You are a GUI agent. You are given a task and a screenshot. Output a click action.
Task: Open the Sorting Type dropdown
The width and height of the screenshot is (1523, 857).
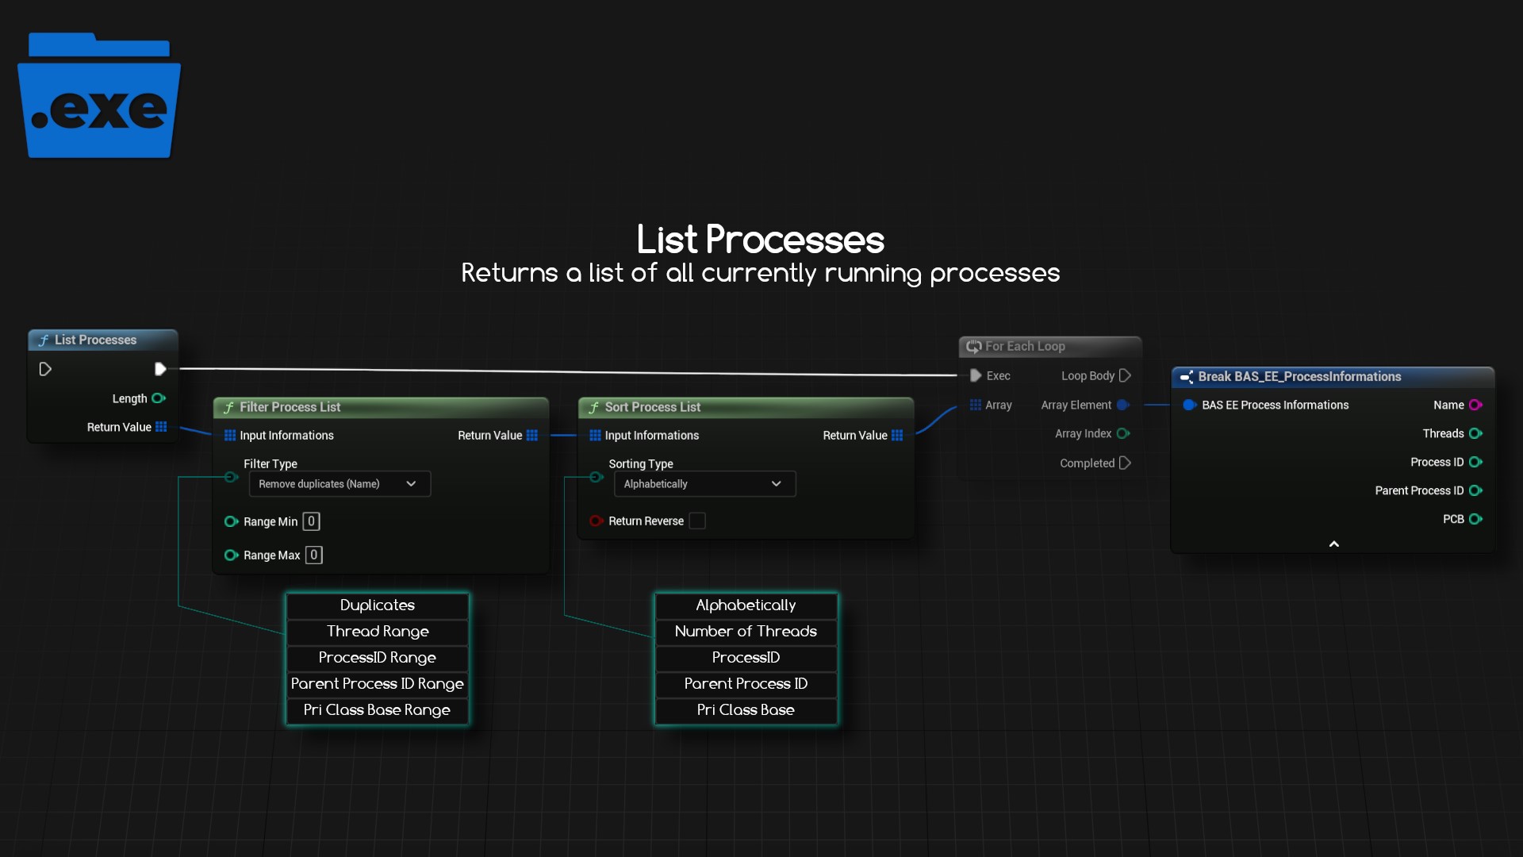tap(704, 484)
